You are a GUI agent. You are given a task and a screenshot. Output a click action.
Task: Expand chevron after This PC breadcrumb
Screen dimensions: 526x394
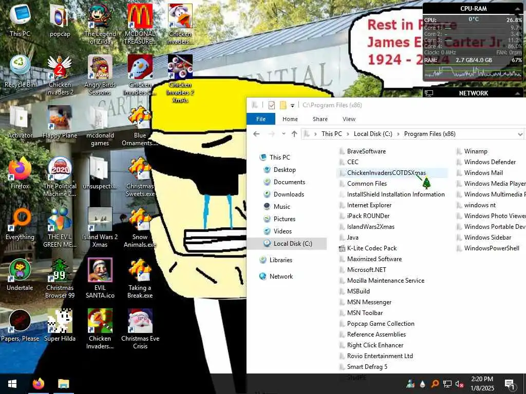[x=348, y=134]
